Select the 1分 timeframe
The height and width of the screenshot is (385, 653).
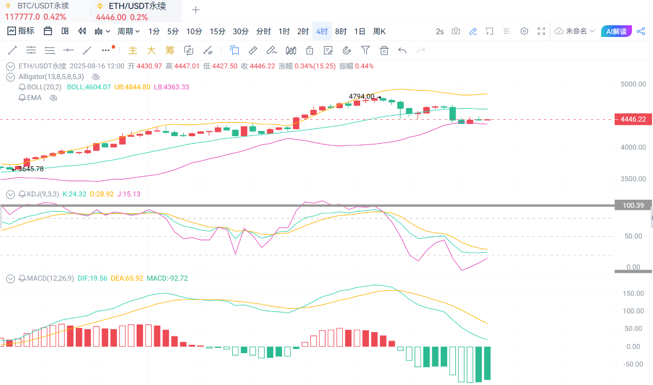click(154, 31)
